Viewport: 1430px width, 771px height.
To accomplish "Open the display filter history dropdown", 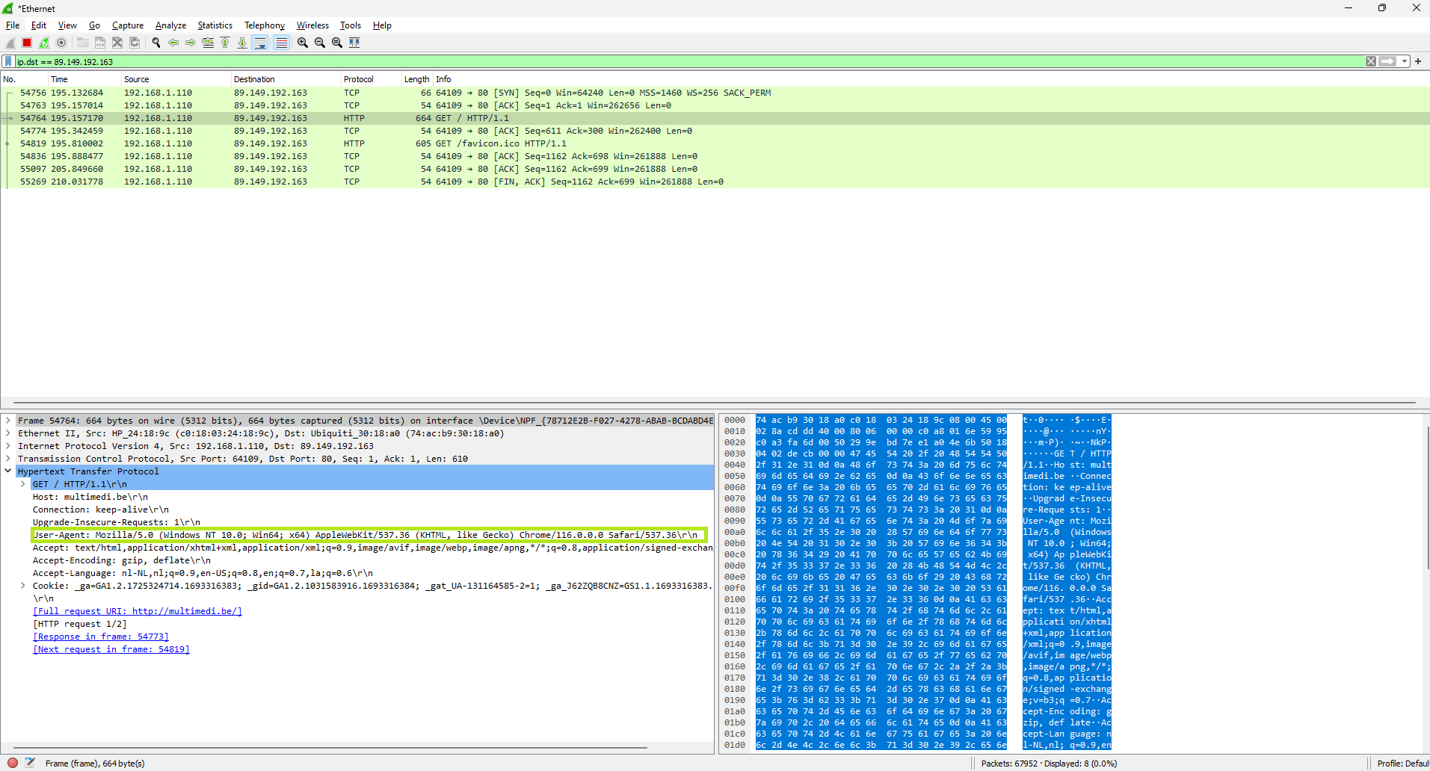I will (1405, 61).
